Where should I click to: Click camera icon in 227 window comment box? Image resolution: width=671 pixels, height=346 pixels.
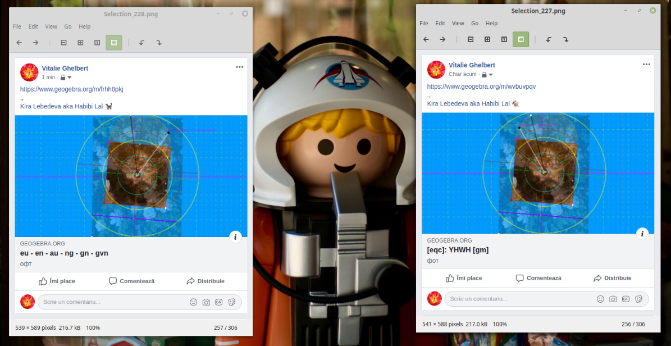(613, 299)
